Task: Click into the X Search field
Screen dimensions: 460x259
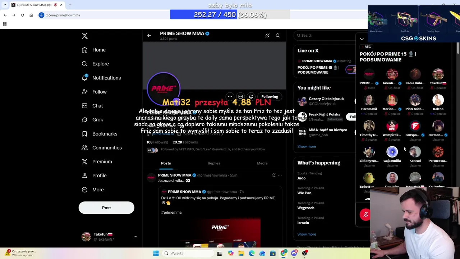Action: 325,36
